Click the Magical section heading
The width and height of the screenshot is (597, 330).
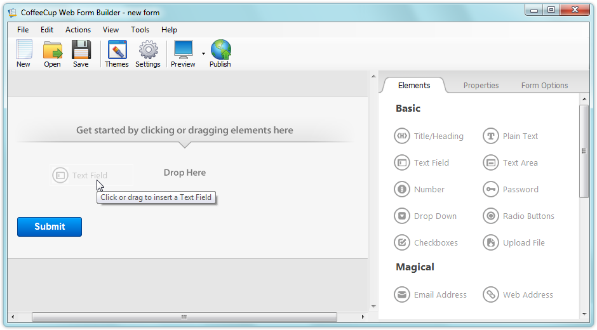(x=415, y=267)
